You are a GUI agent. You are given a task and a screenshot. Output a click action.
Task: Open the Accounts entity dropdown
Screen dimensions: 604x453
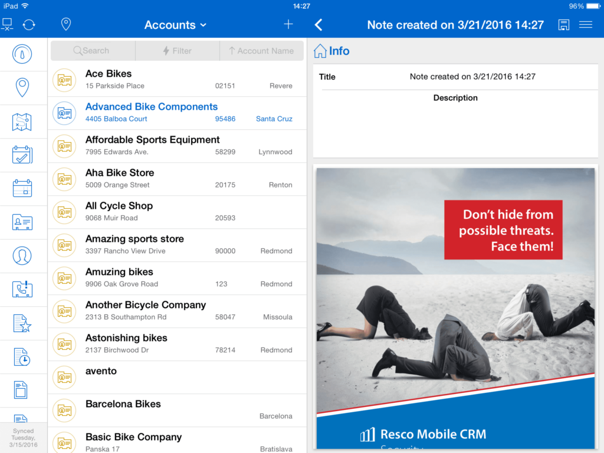(x=175, y=24)
